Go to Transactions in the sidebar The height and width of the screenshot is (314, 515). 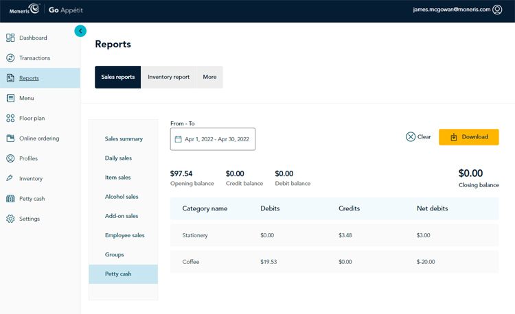35,58
